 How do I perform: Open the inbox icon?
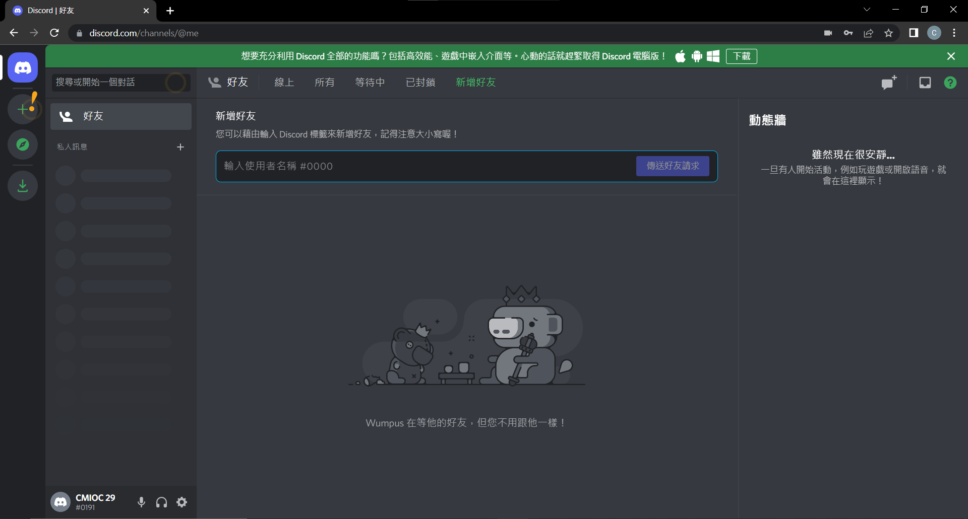925,83
